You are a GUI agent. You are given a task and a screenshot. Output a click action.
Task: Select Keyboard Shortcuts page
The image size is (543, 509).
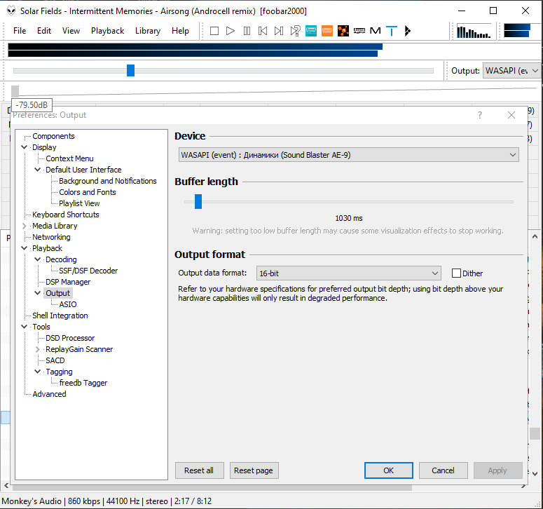(65, 215)
